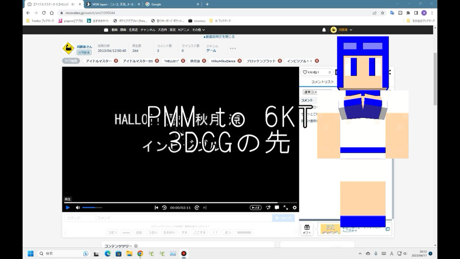Open File Explorer from the taskbar
460x259 pixels.
click(129, 253)
